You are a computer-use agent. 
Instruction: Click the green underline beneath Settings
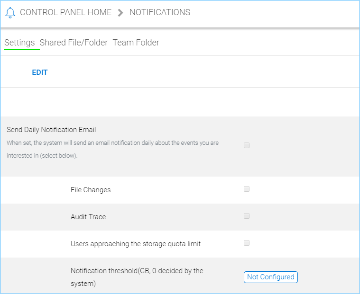(x=22, y=49)
